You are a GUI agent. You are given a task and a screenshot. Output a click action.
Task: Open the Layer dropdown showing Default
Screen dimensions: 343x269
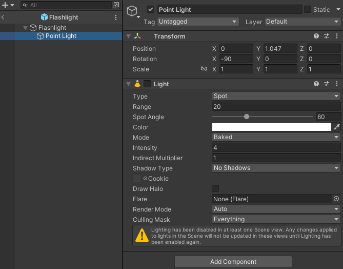pos(302,22)
